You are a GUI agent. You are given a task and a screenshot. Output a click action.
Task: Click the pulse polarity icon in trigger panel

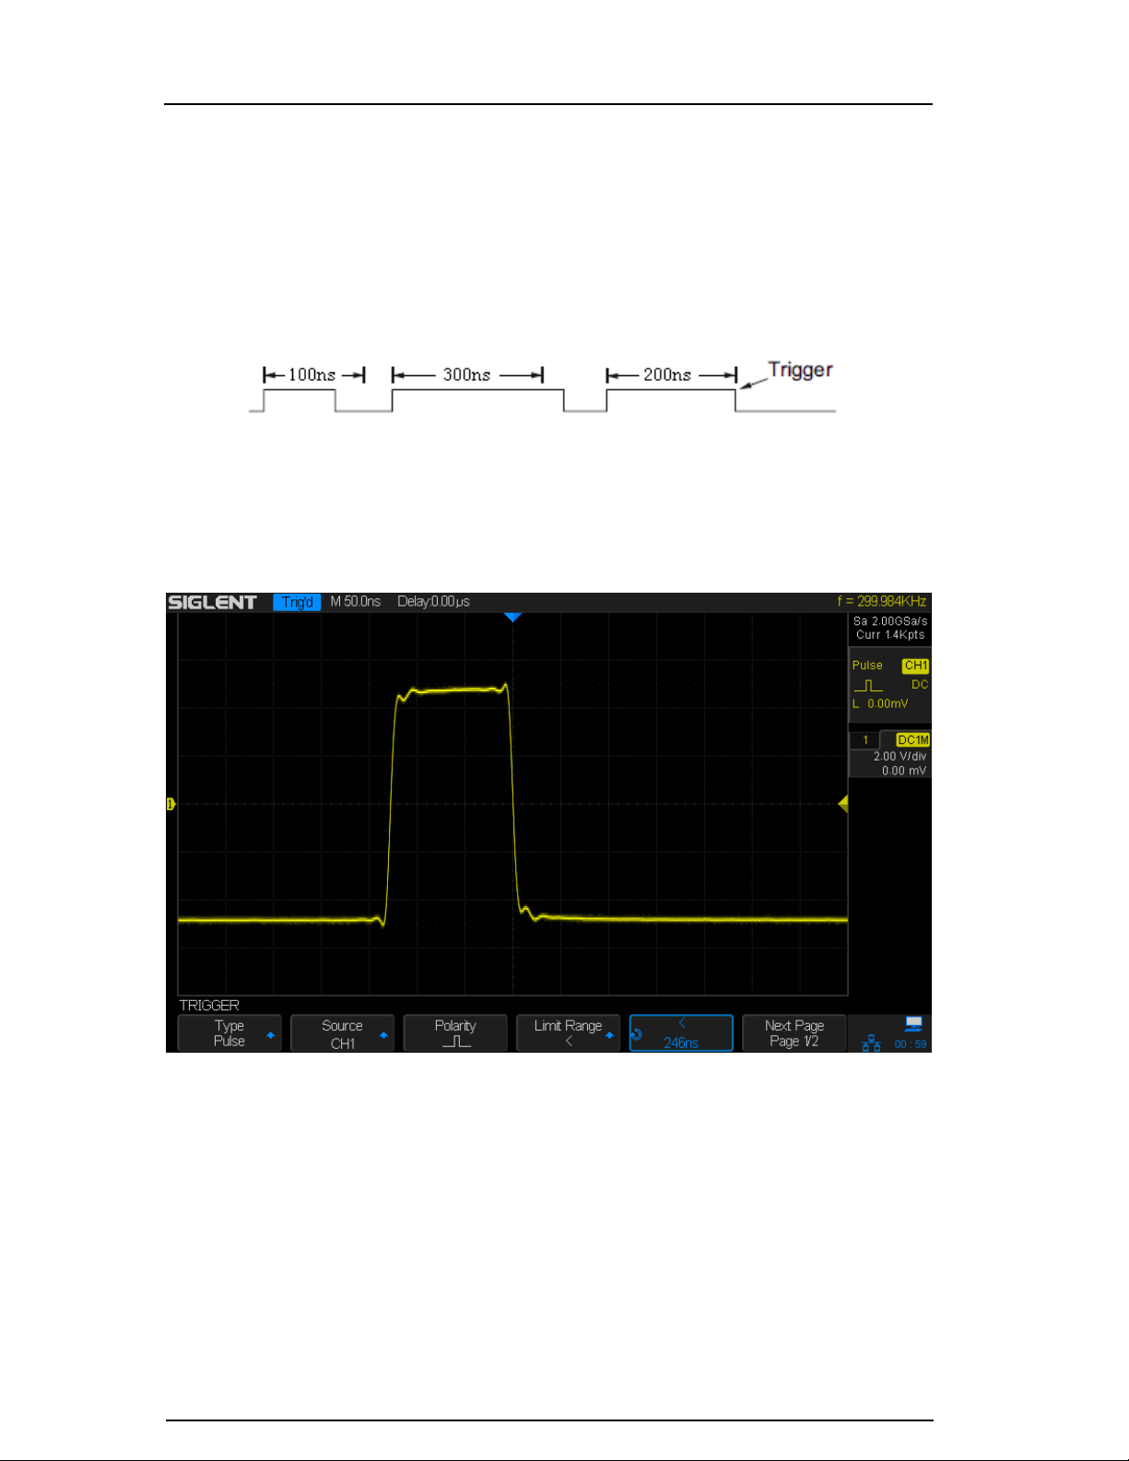867,685
